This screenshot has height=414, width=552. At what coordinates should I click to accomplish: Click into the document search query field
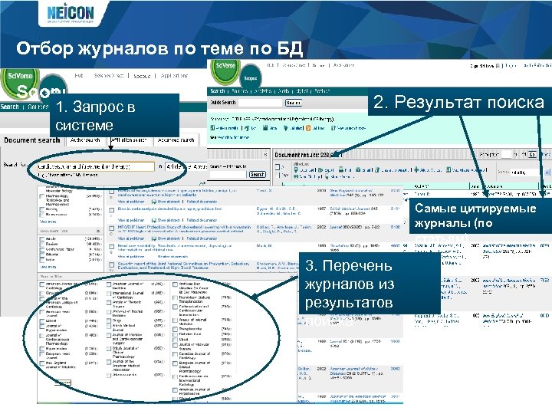[96, 166]
